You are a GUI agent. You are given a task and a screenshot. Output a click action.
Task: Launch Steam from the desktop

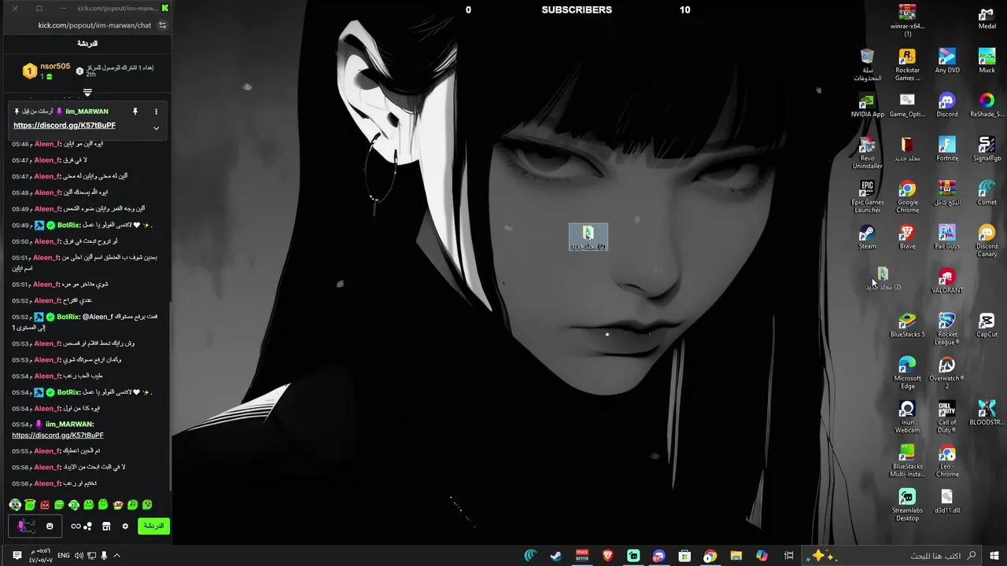(x=867, y=237)
